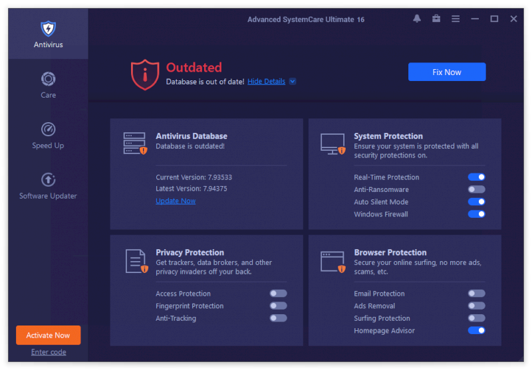Image resolution: width=532 pixels, height=370 pixels.
Task: Open the toolbox briefcase icon
Action: [436, 19]
